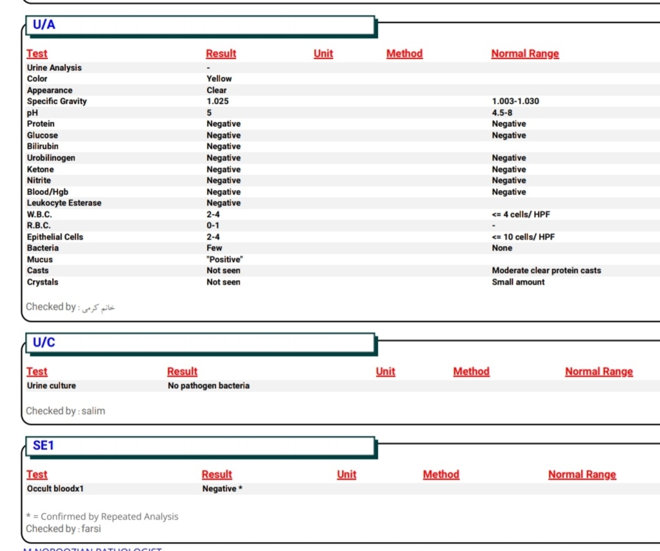Click the Result header in U/C section
The width and height of the screenshot is (660, 551).
182,372
